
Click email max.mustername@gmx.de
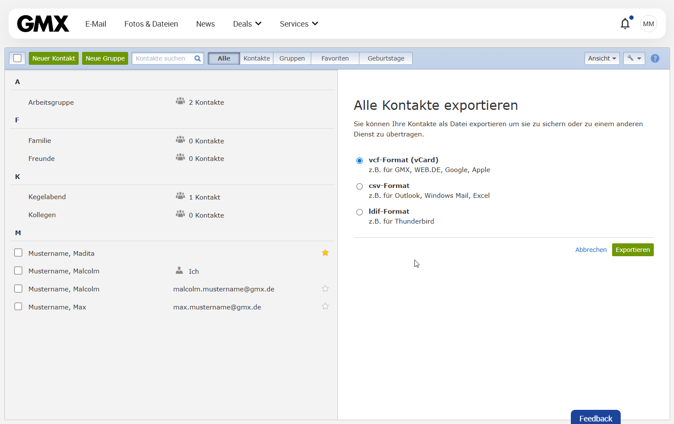[x=217, y=307]
